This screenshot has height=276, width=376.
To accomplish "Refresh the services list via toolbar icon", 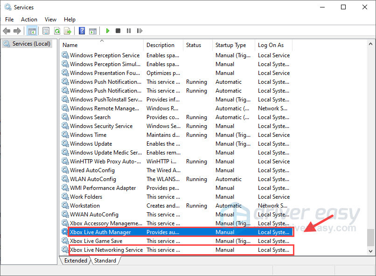I will click(57, 31).
